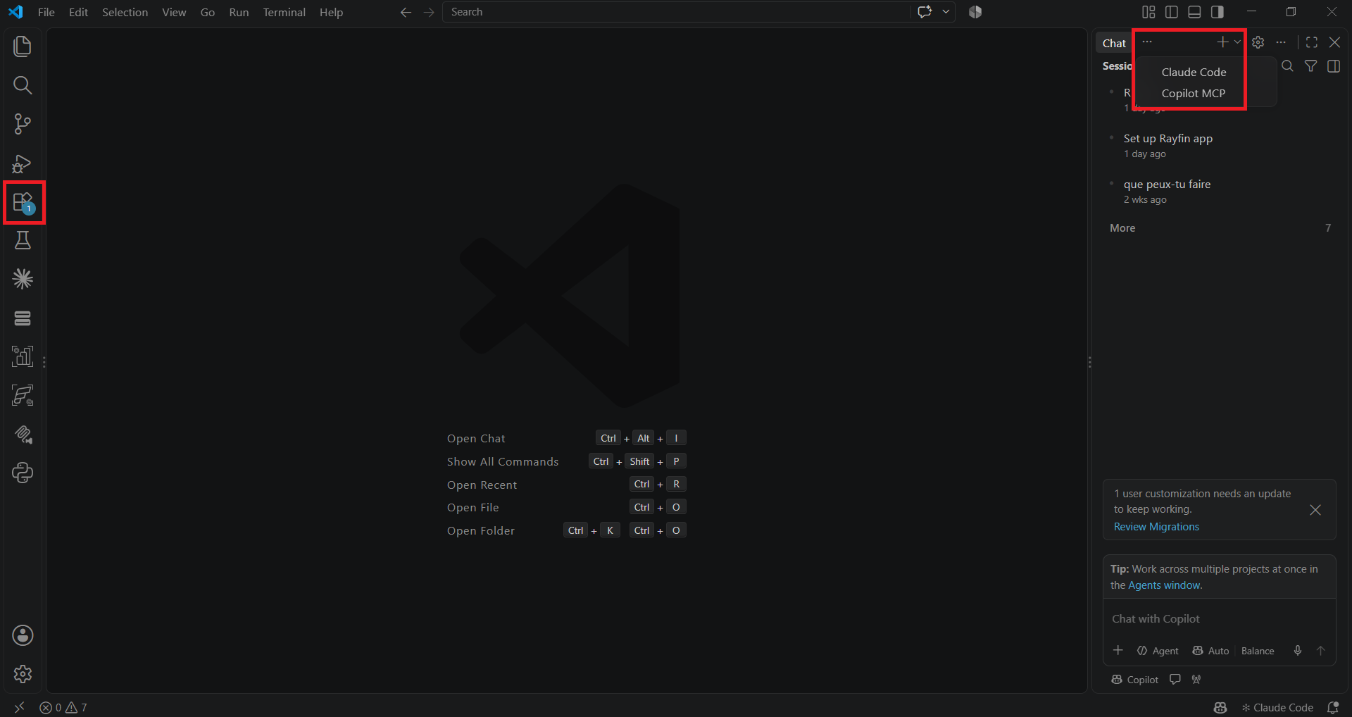Toggle the bottom panel layout button
1352x717 pixels.
click(x=1194, y=12)
